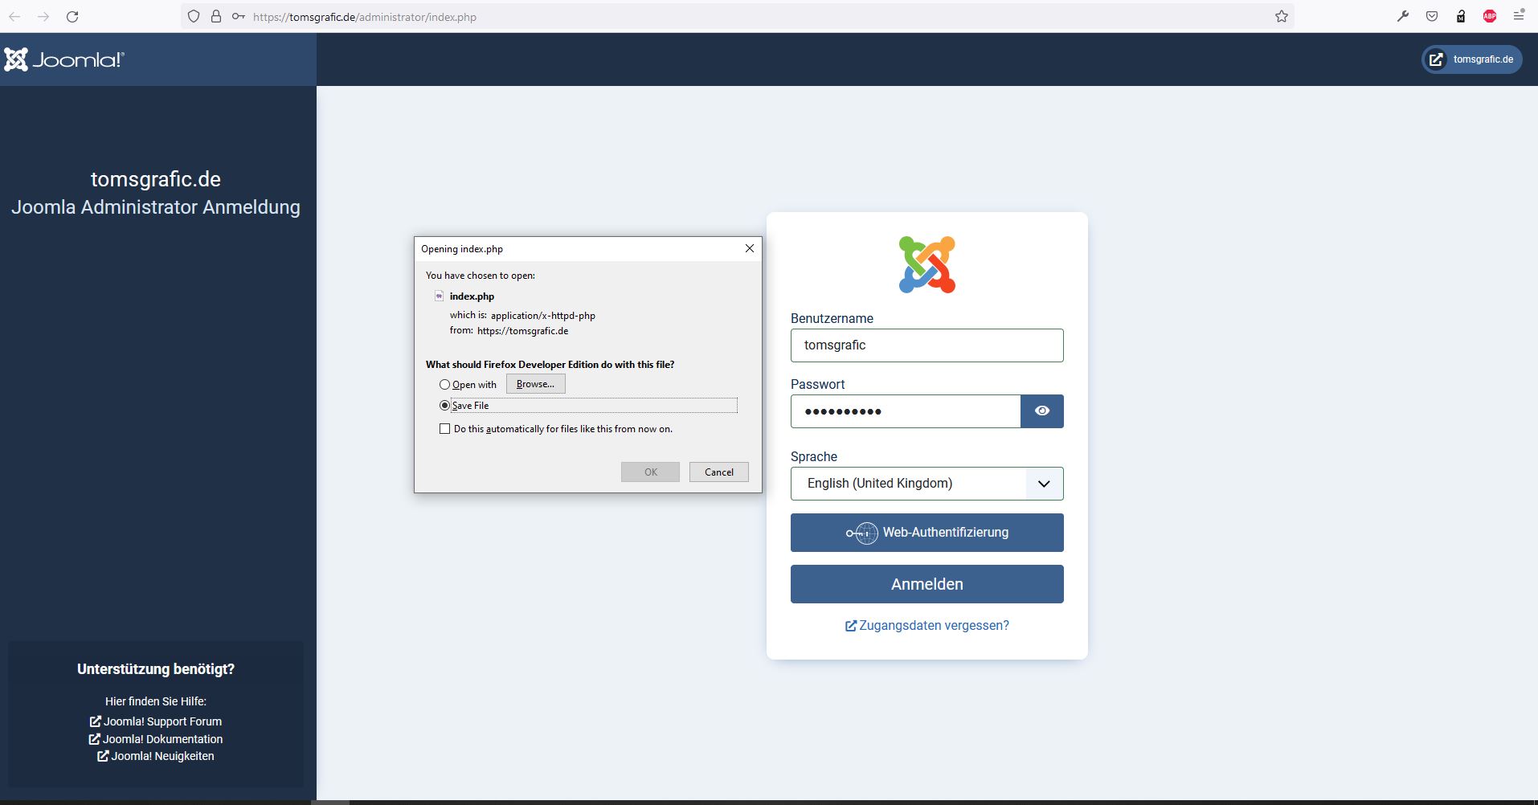Screen dimensions: 1538x805
Task: Click the Web-Authentifizierung button
Action: pyautogui.click(x=927, y=533)
